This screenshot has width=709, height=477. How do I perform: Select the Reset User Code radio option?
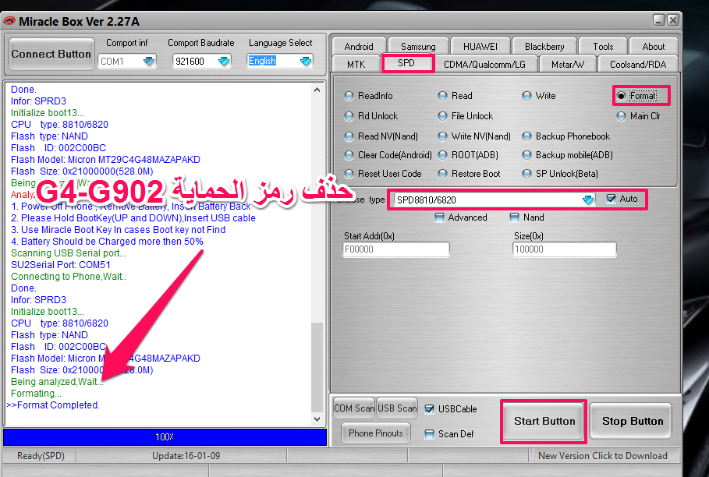click(x=382, y=174)
